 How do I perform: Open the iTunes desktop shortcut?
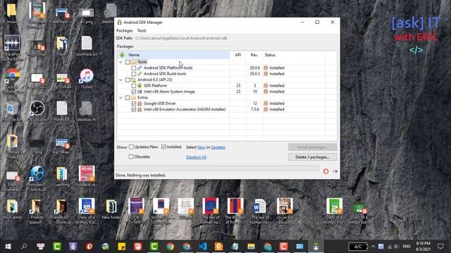(87, 79)
